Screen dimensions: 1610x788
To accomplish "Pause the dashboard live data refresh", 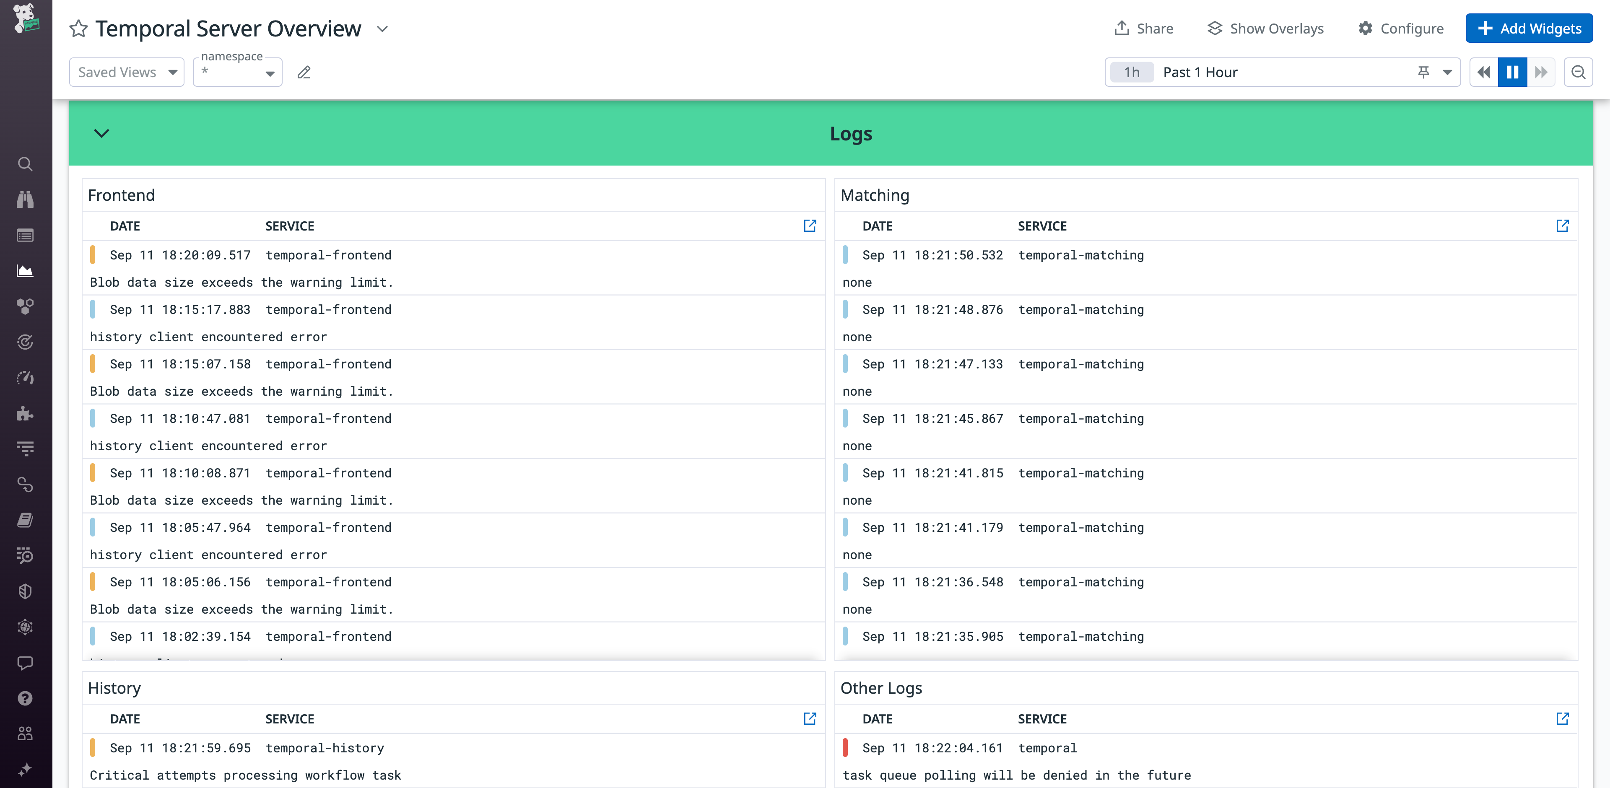I will pos(1512,72).
